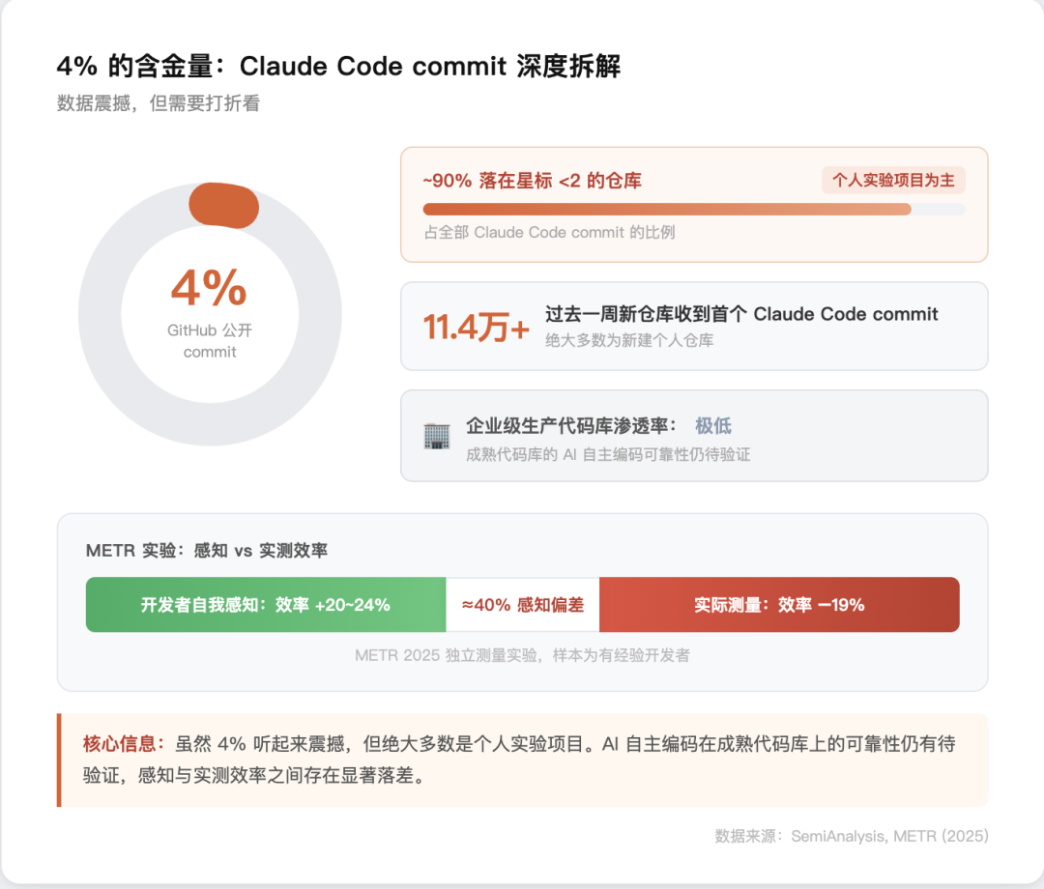The image size is (1044, 889).
Task: Click the METR 2025 独立测量实验 caption
Action: [x=522, y=655]
